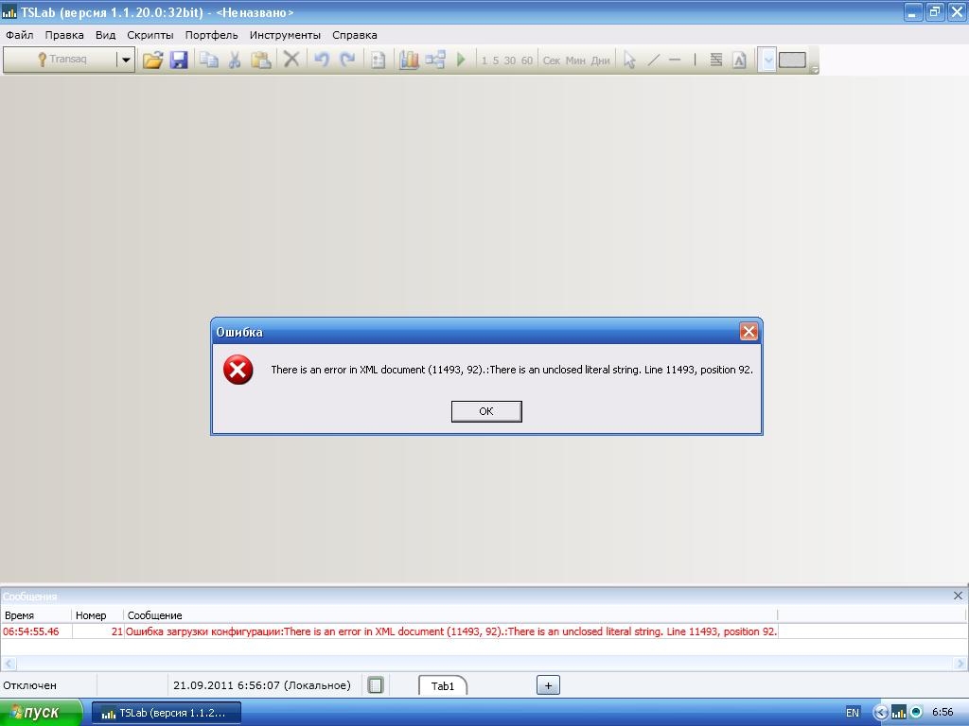This screenshot has width=969, height=726.
Task: Click the Delete X toolbar icon
Action: 291,60
